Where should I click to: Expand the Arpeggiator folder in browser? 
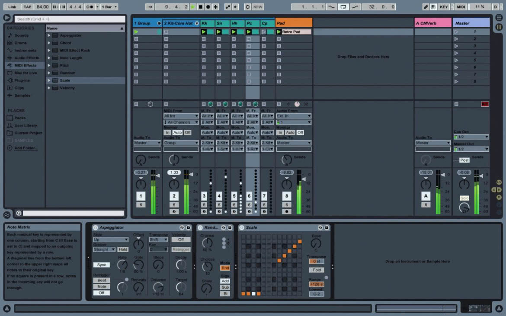[x=49, y=35]
